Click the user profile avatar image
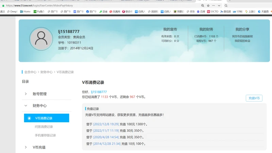The width and height of the screenshot is (272, 153). 41,39
